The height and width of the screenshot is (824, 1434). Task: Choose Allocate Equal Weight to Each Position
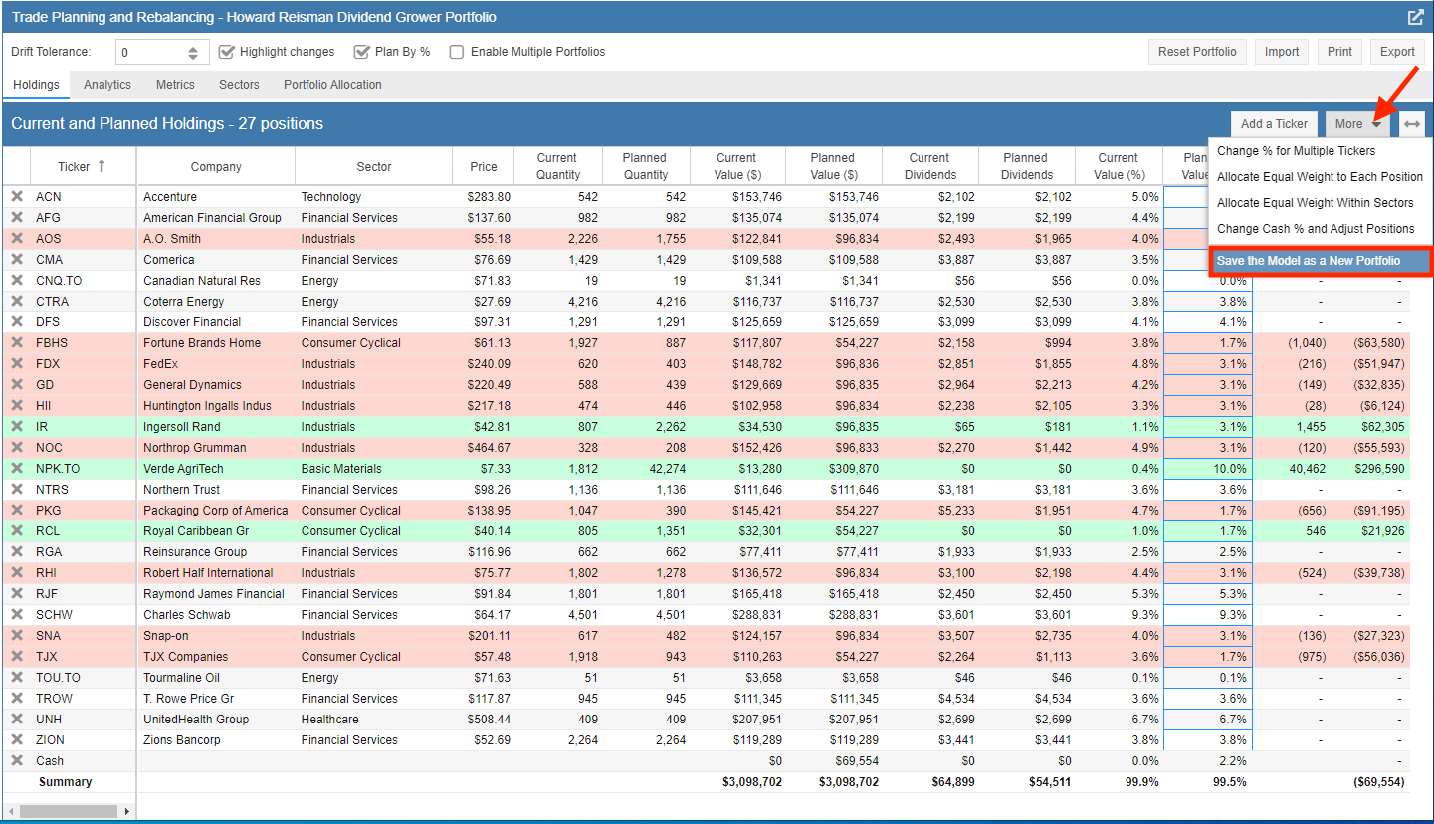pyautogui.click(x=1320, y=177)
